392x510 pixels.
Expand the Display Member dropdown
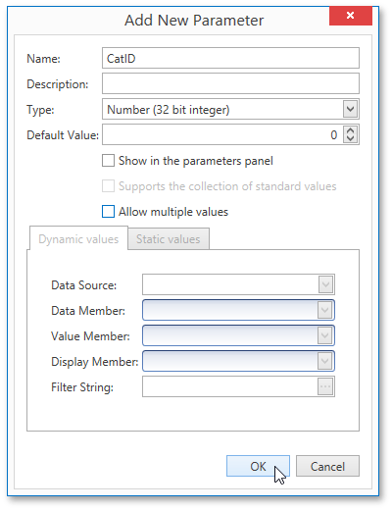pos(325,361)
